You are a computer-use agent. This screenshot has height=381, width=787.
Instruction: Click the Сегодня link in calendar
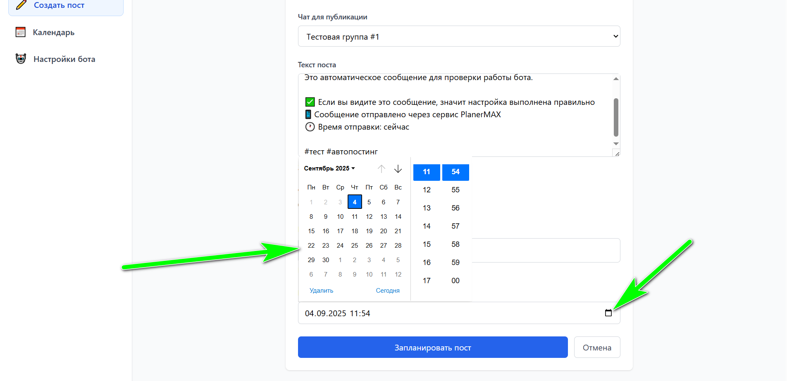388,291
